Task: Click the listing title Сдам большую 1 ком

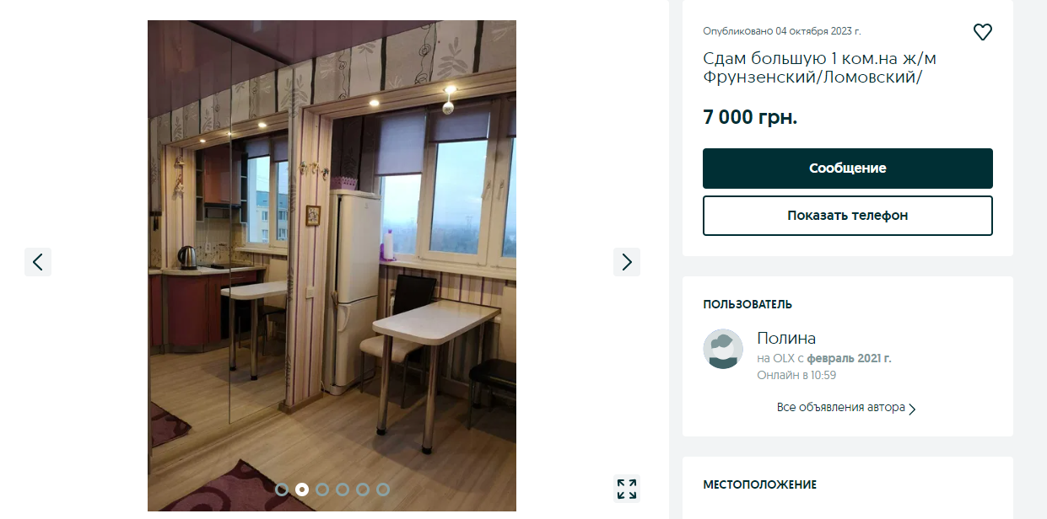Action: [820, 68]
